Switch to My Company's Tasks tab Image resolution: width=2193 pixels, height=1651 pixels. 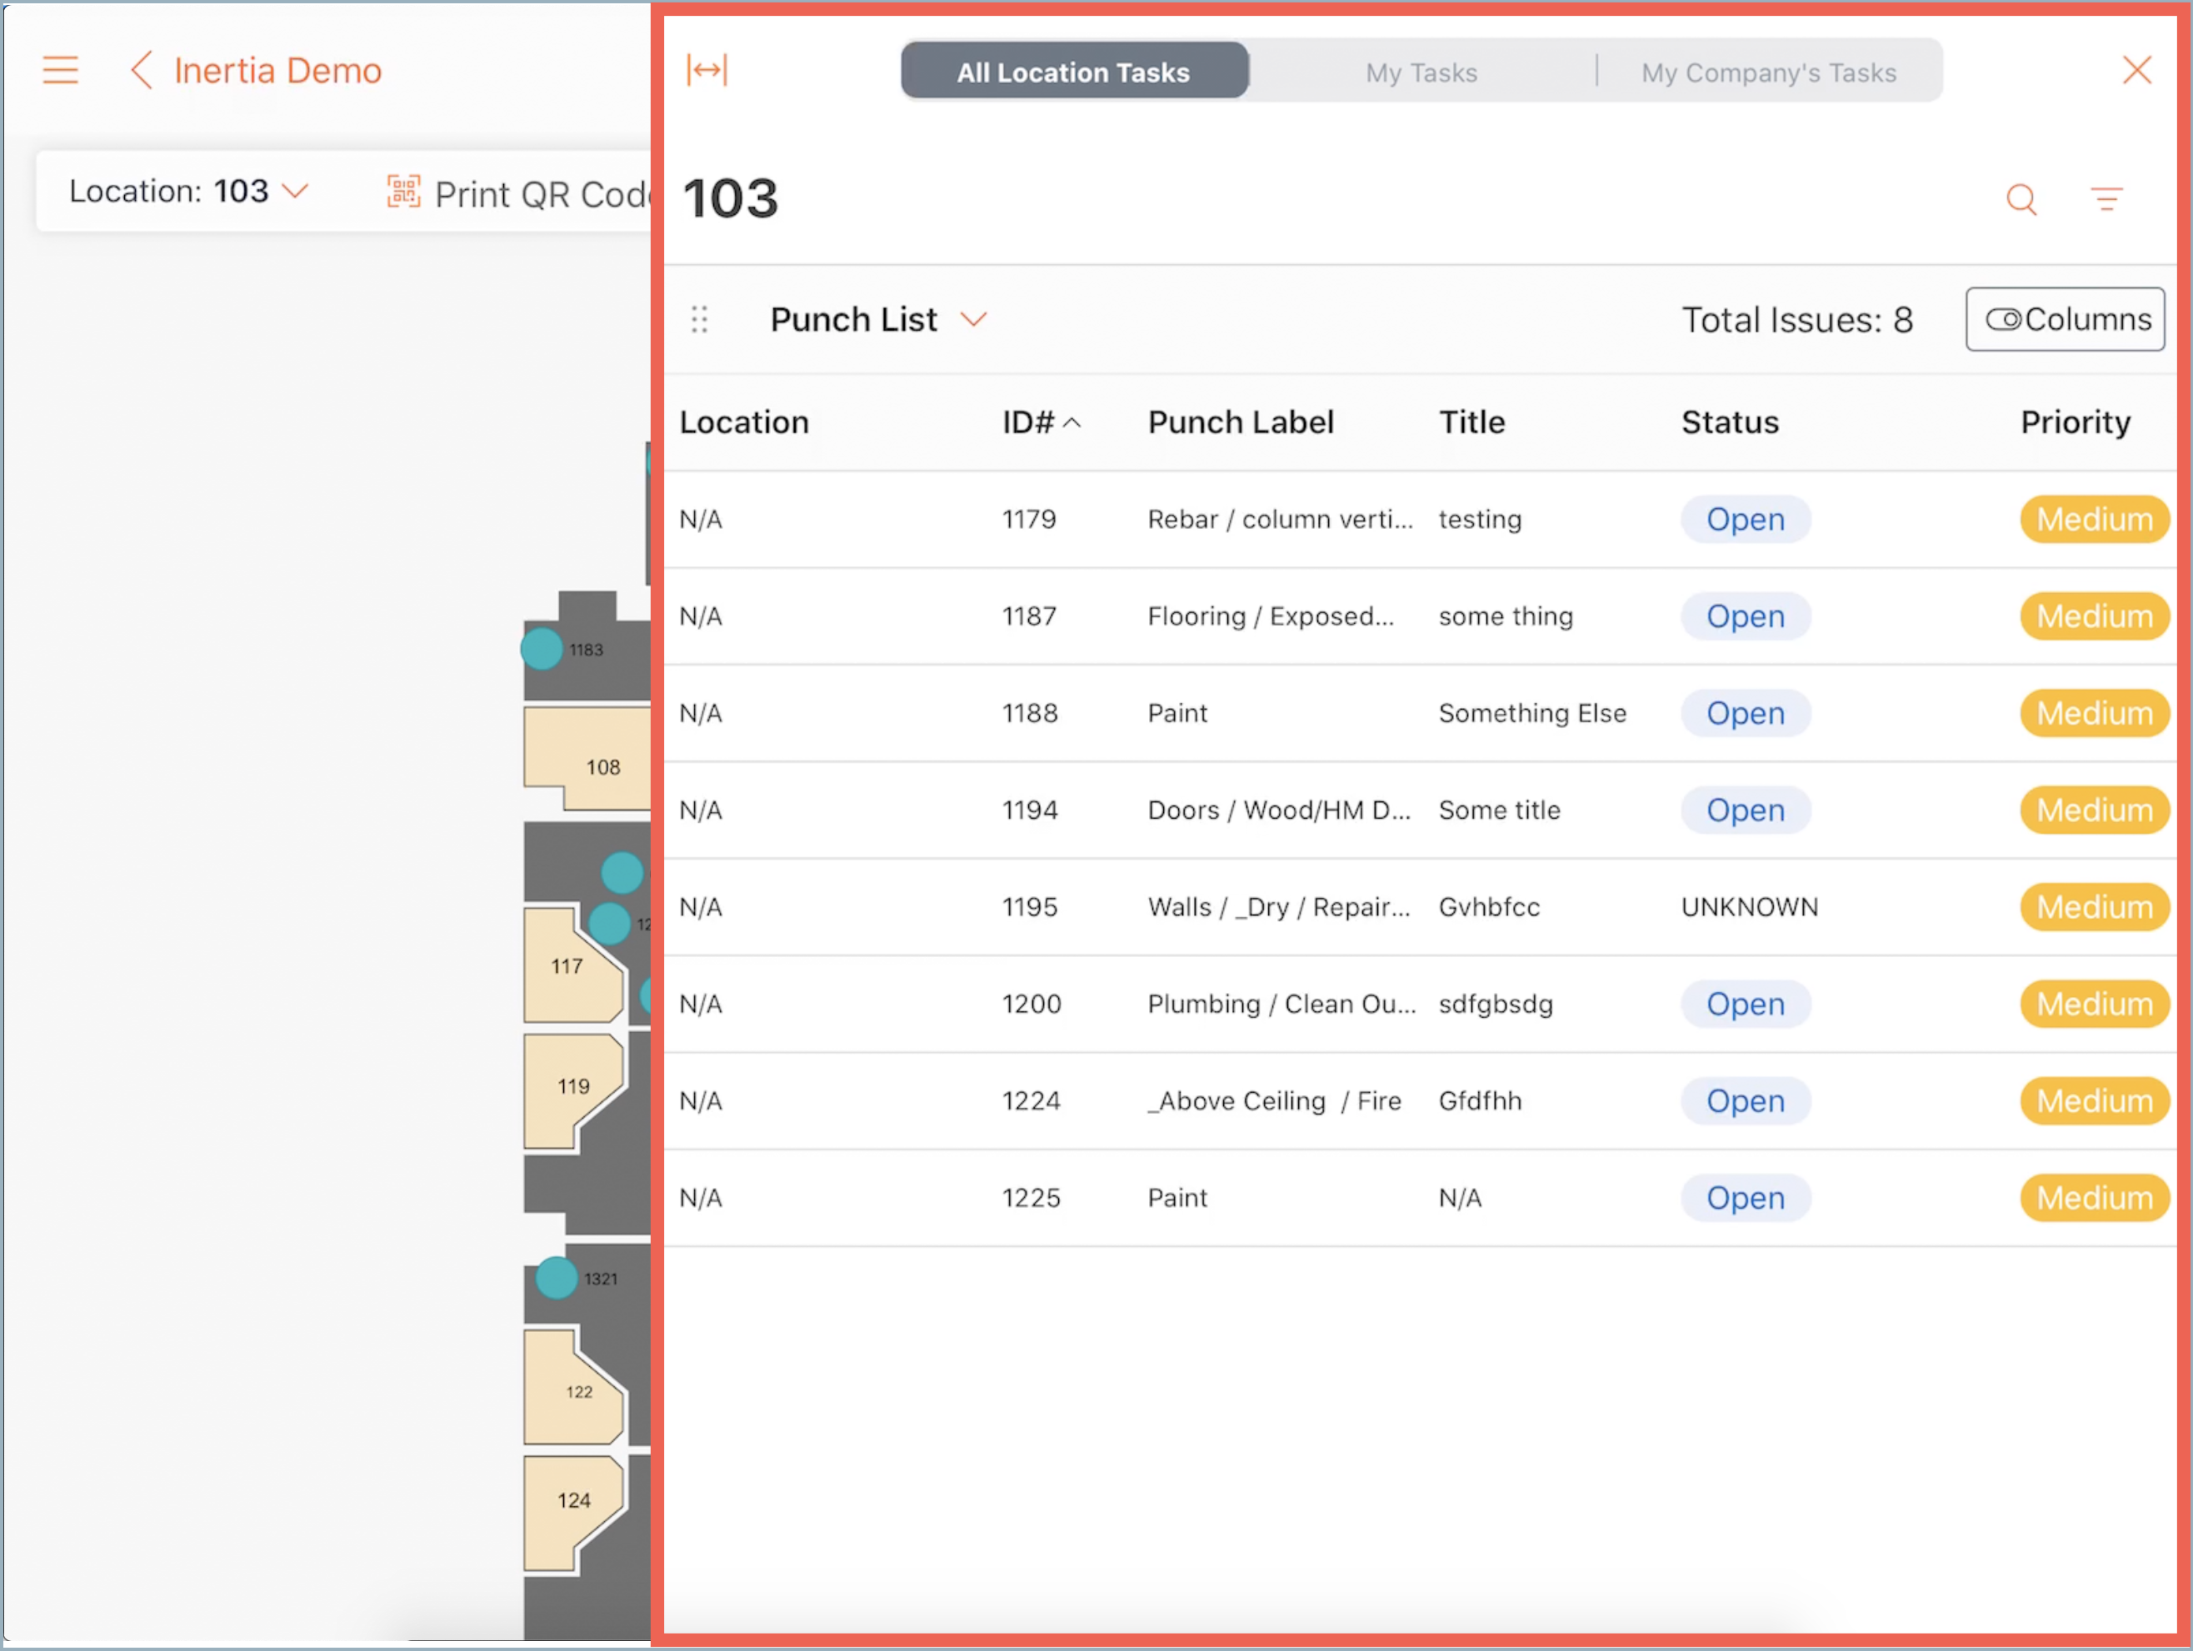point(1768,72)
